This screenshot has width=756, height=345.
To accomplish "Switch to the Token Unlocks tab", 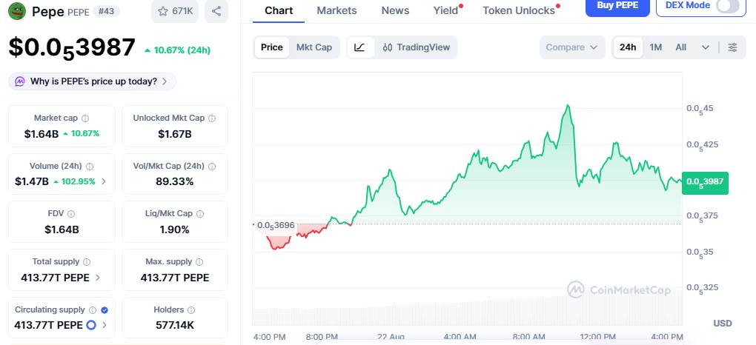I will [519, 10].
